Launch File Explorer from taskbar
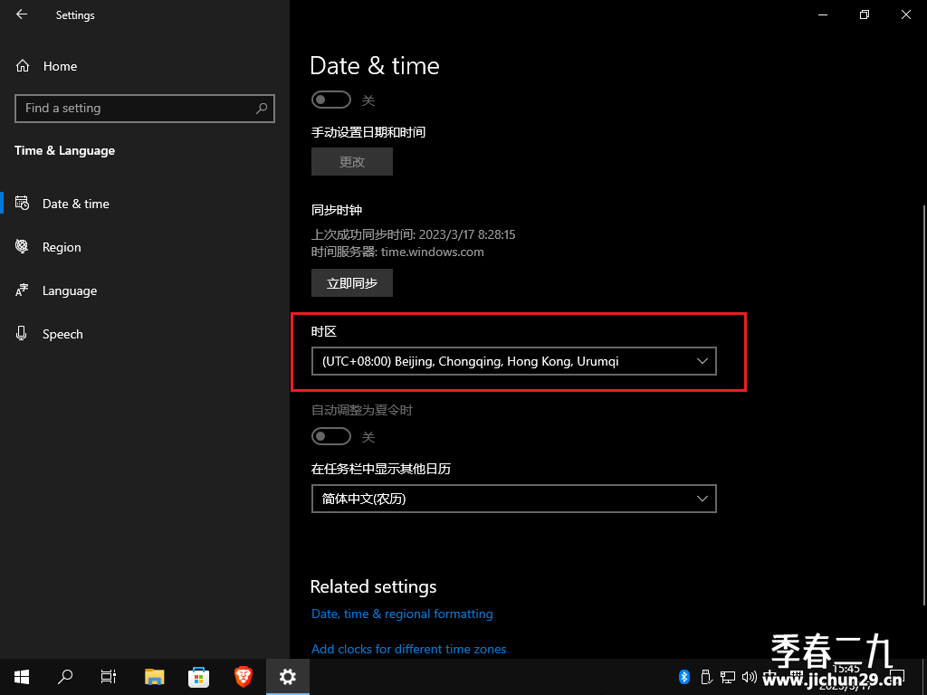 (x=154, y=677)
